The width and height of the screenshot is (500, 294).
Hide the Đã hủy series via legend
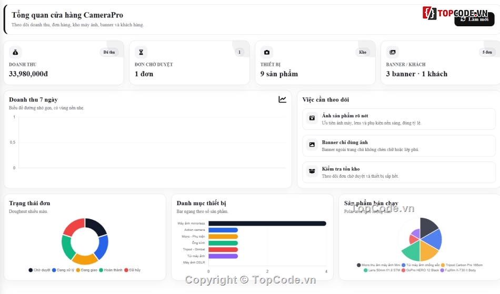click(x=132, y=270)
